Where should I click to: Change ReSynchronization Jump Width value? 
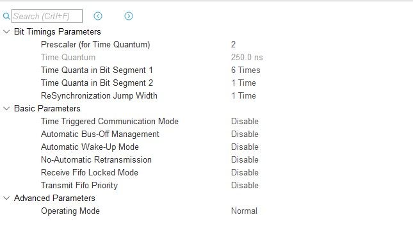243,95
